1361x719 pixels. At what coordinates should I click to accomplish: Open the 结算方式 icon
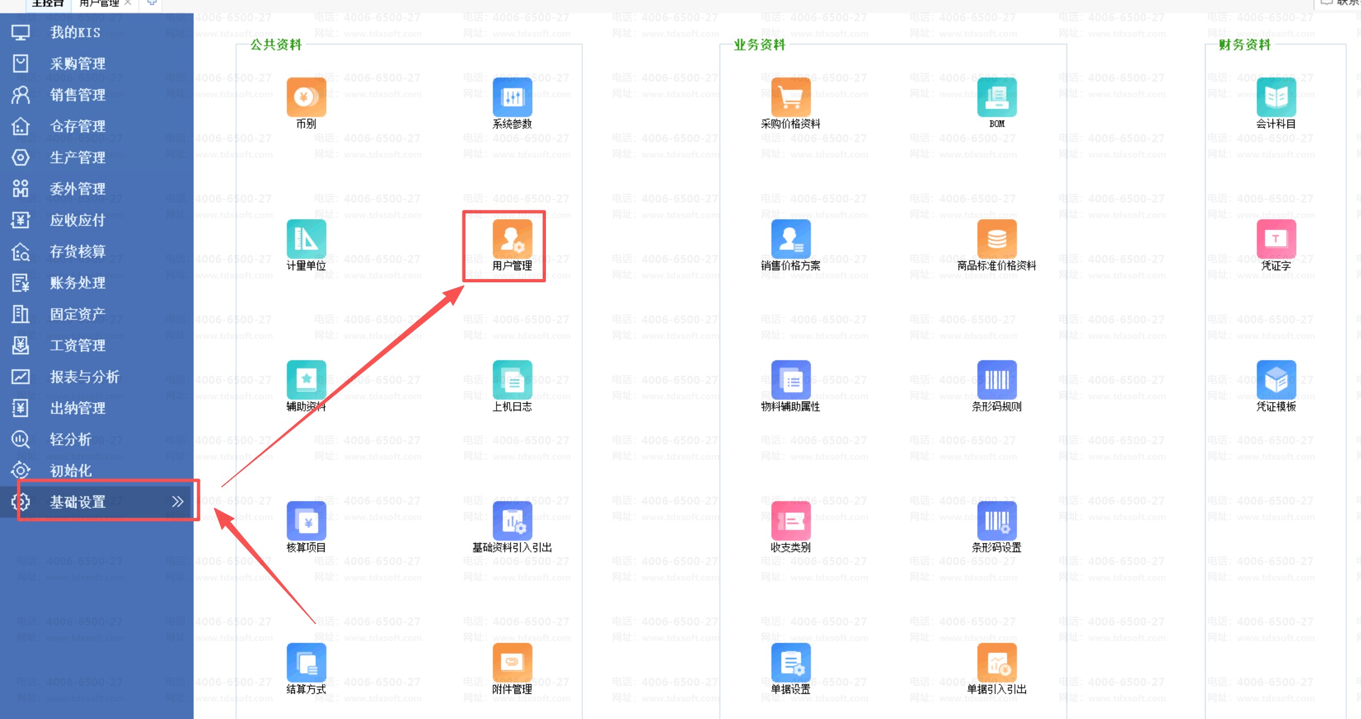(x=306, y=662)
